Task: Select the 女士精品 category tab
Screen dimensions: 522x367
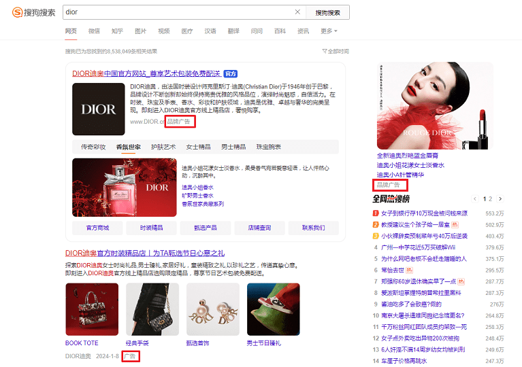Action: tap(199, 147)
